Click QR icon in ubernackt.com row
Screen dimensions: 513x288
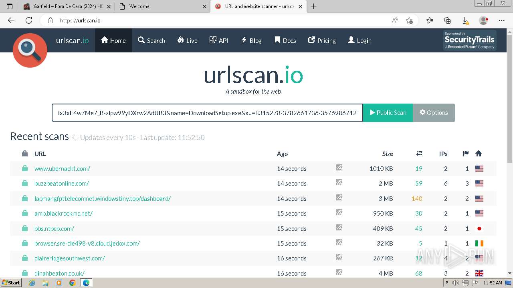coord(339,168)
